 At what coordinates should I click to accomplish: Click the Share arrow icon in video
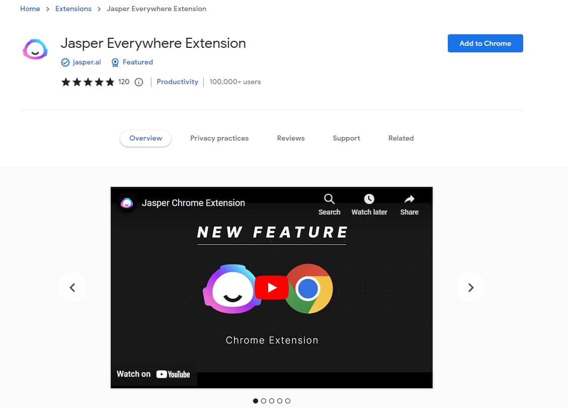click(x=410, y=199)
